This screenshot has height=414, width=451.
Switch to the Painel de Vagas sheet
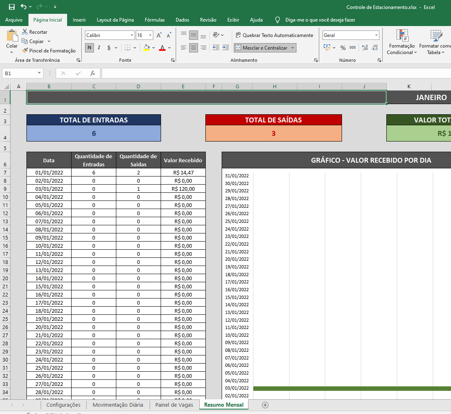174,405
